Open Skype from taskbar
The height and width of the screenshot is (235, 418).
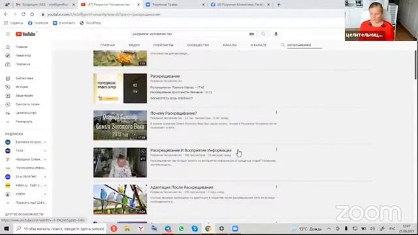(x=195, y=228)
